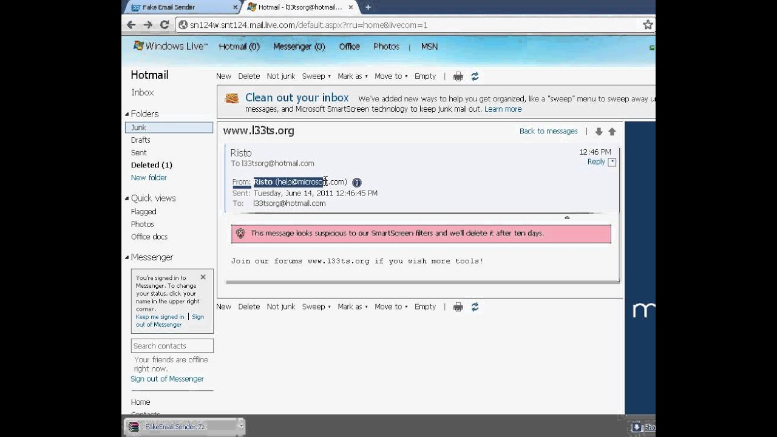Open Hotmail (0) in top navigation
The height and width of the screenshot is (437, 777).
click(239, 47)
